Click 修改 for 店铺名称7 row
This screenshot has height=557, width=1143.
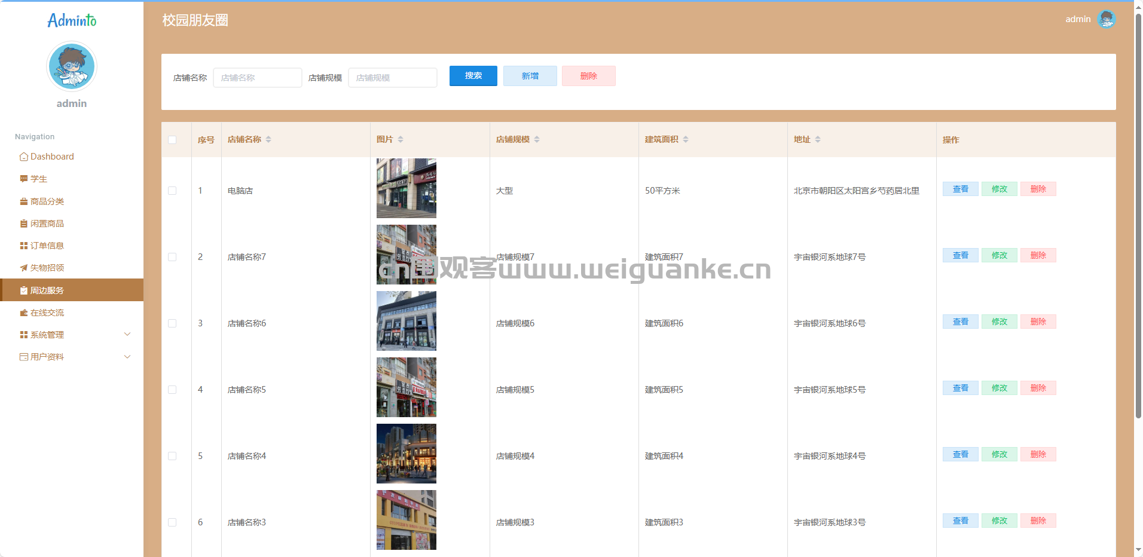pyautogui.click(x=1000, y=255)
